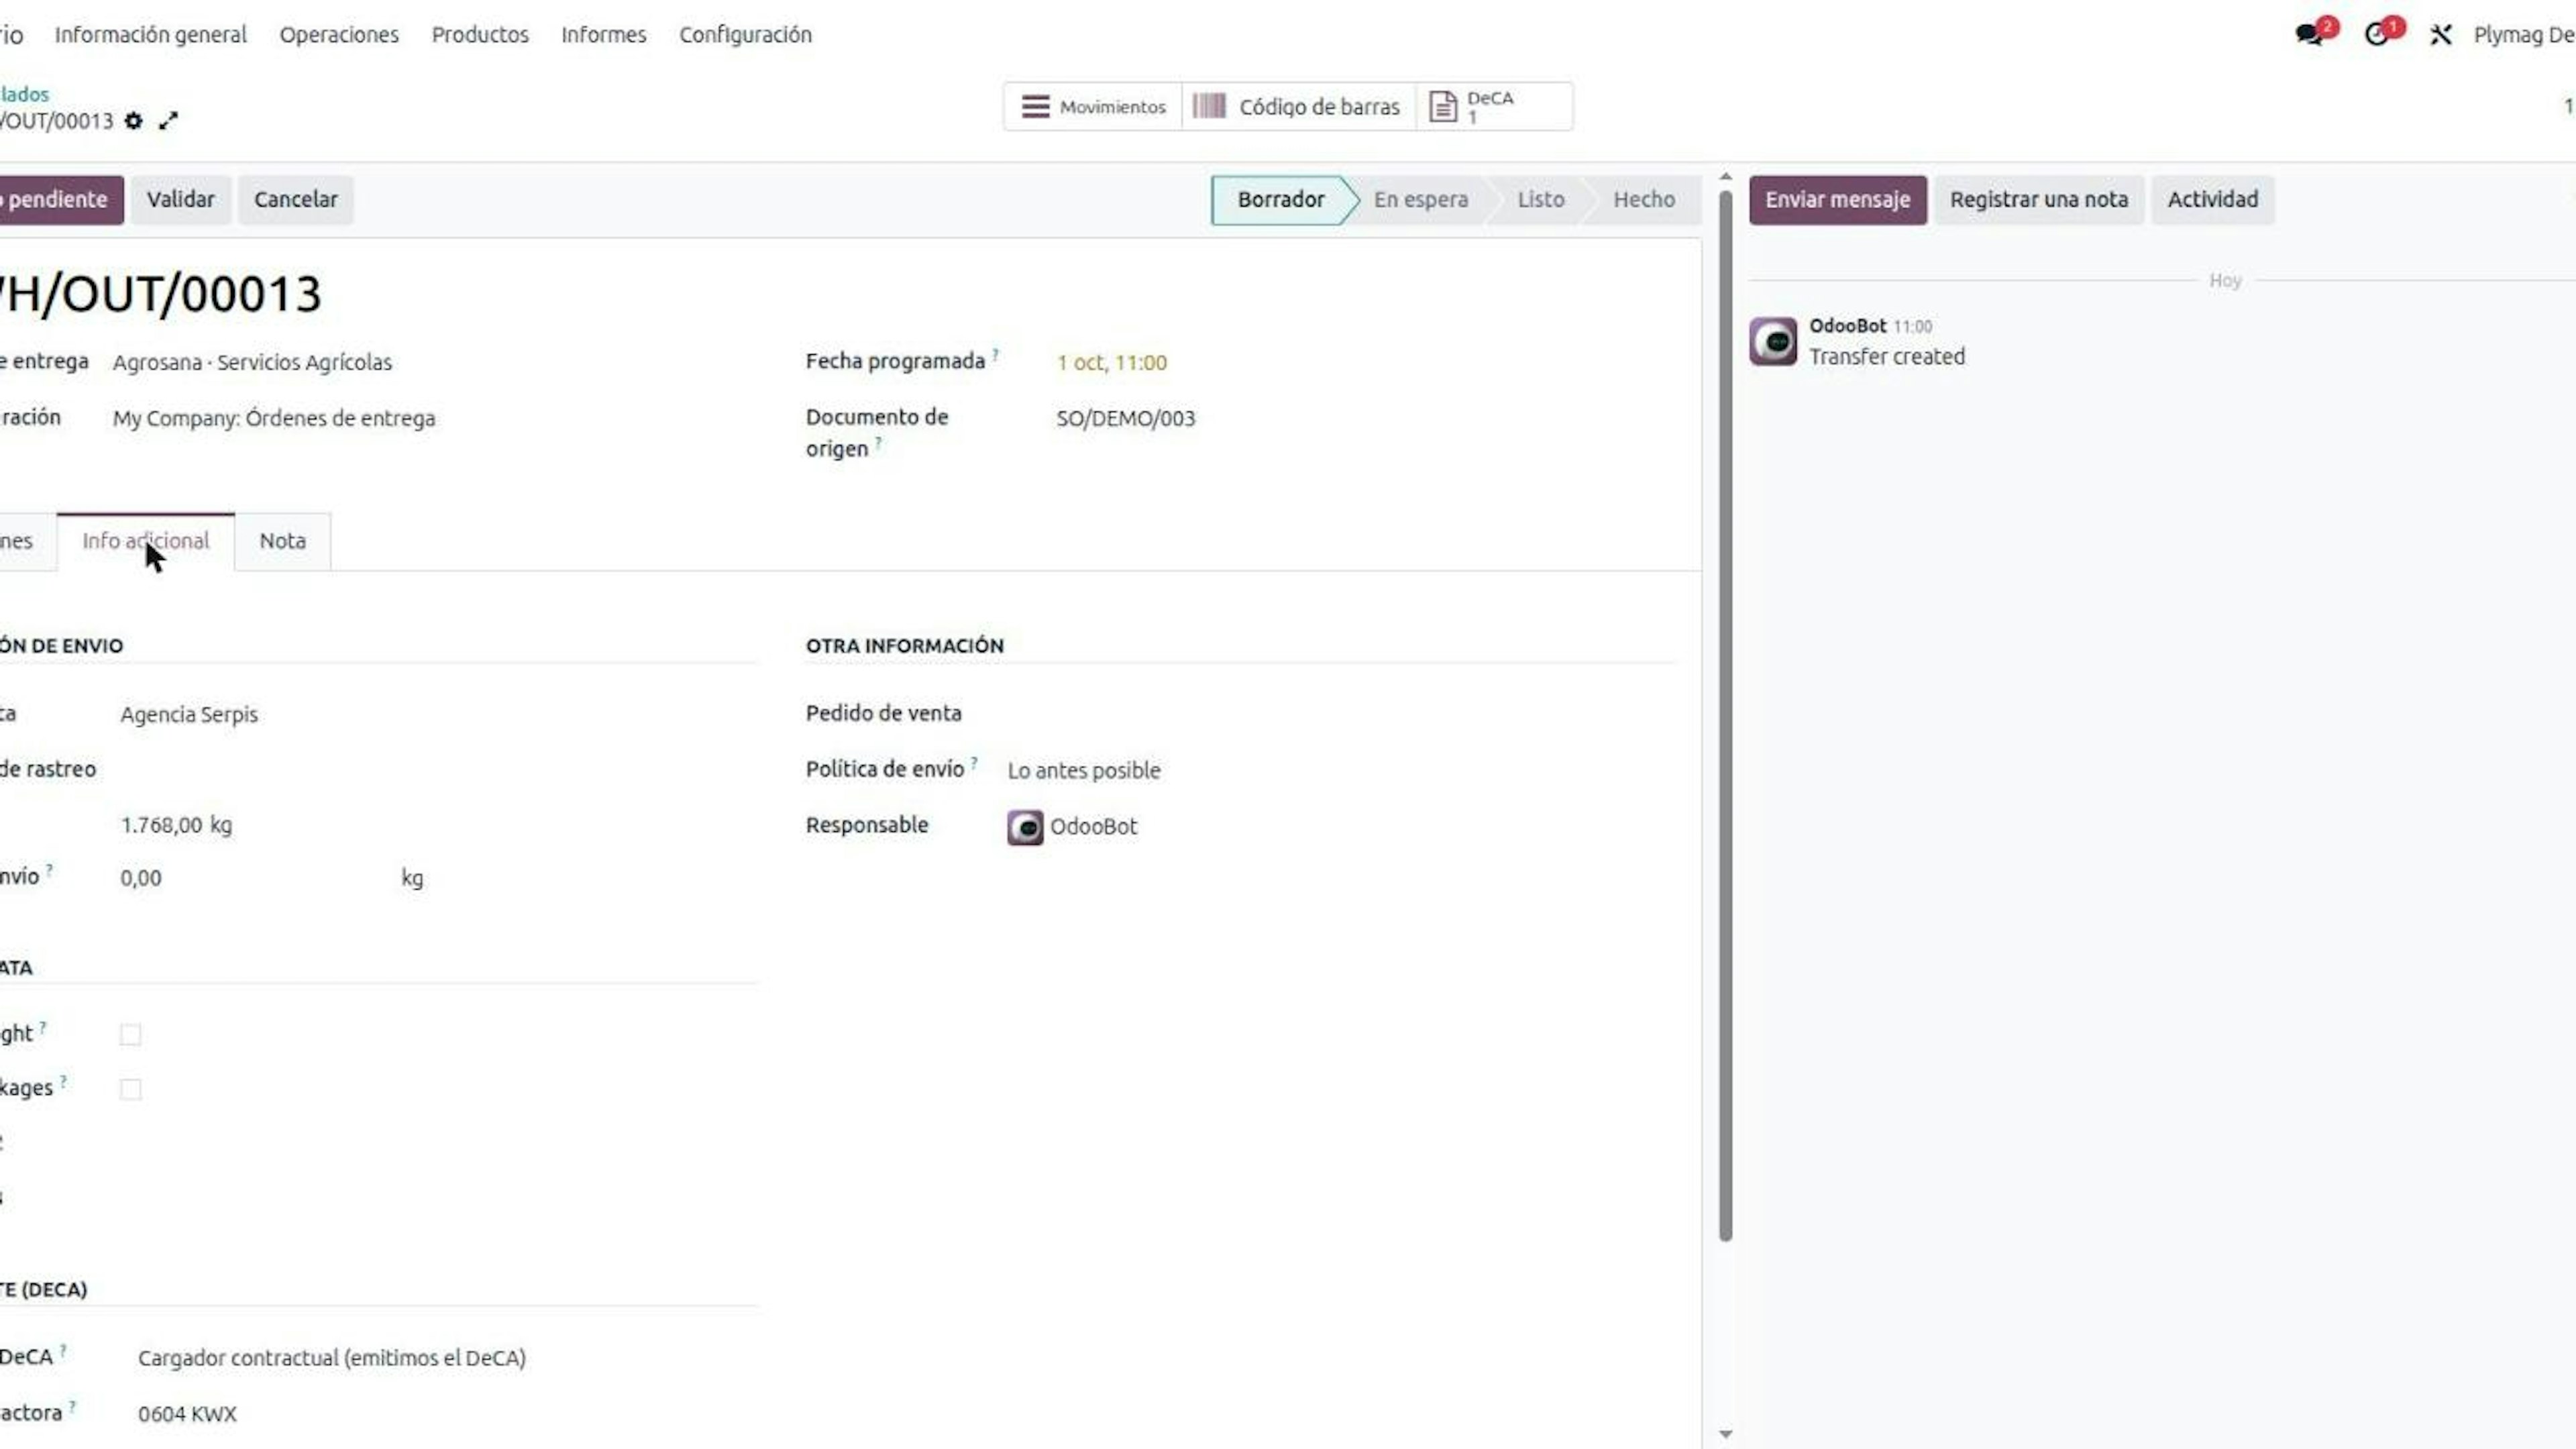Open the conversations chat bubble icon
The height and width of the screenshot is (1449, 2576).
[2309, 35]
